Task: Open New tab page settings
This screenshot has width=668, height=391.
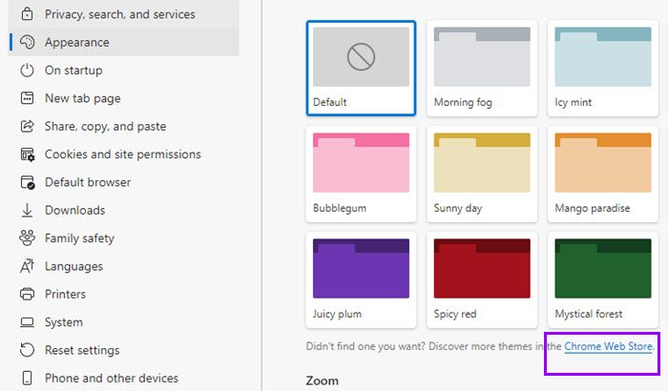Action: (x=123, y=98)
